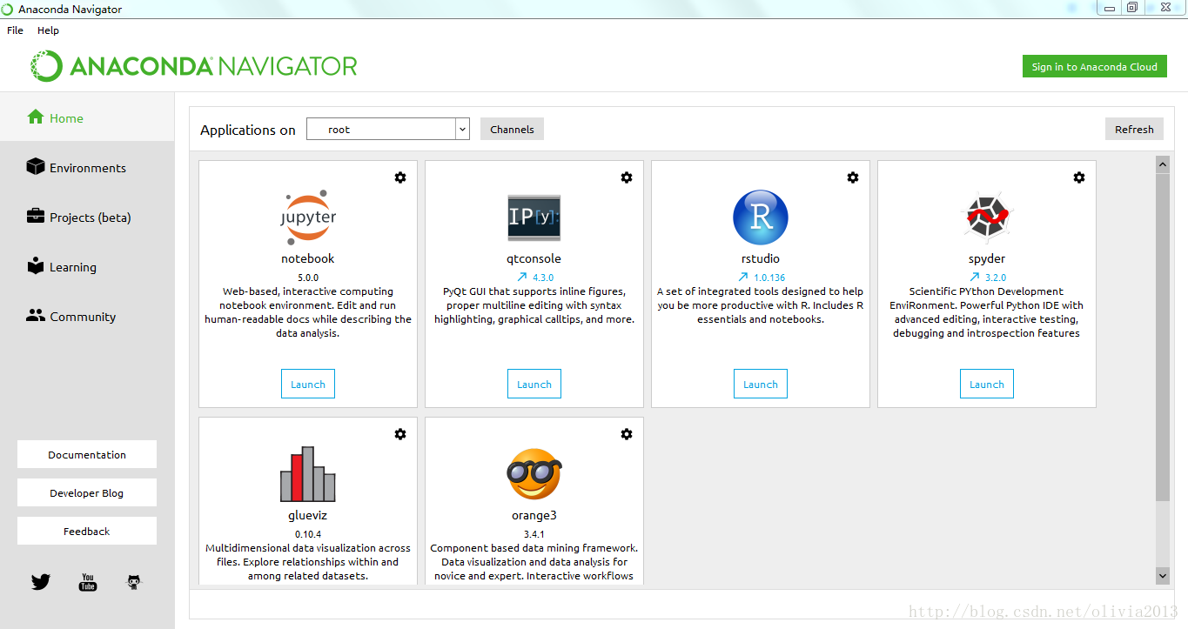Click the spyder update arrow icon
Image resolution: width=1188 pixels, height=629 pixels.
[x=975, y=278]
